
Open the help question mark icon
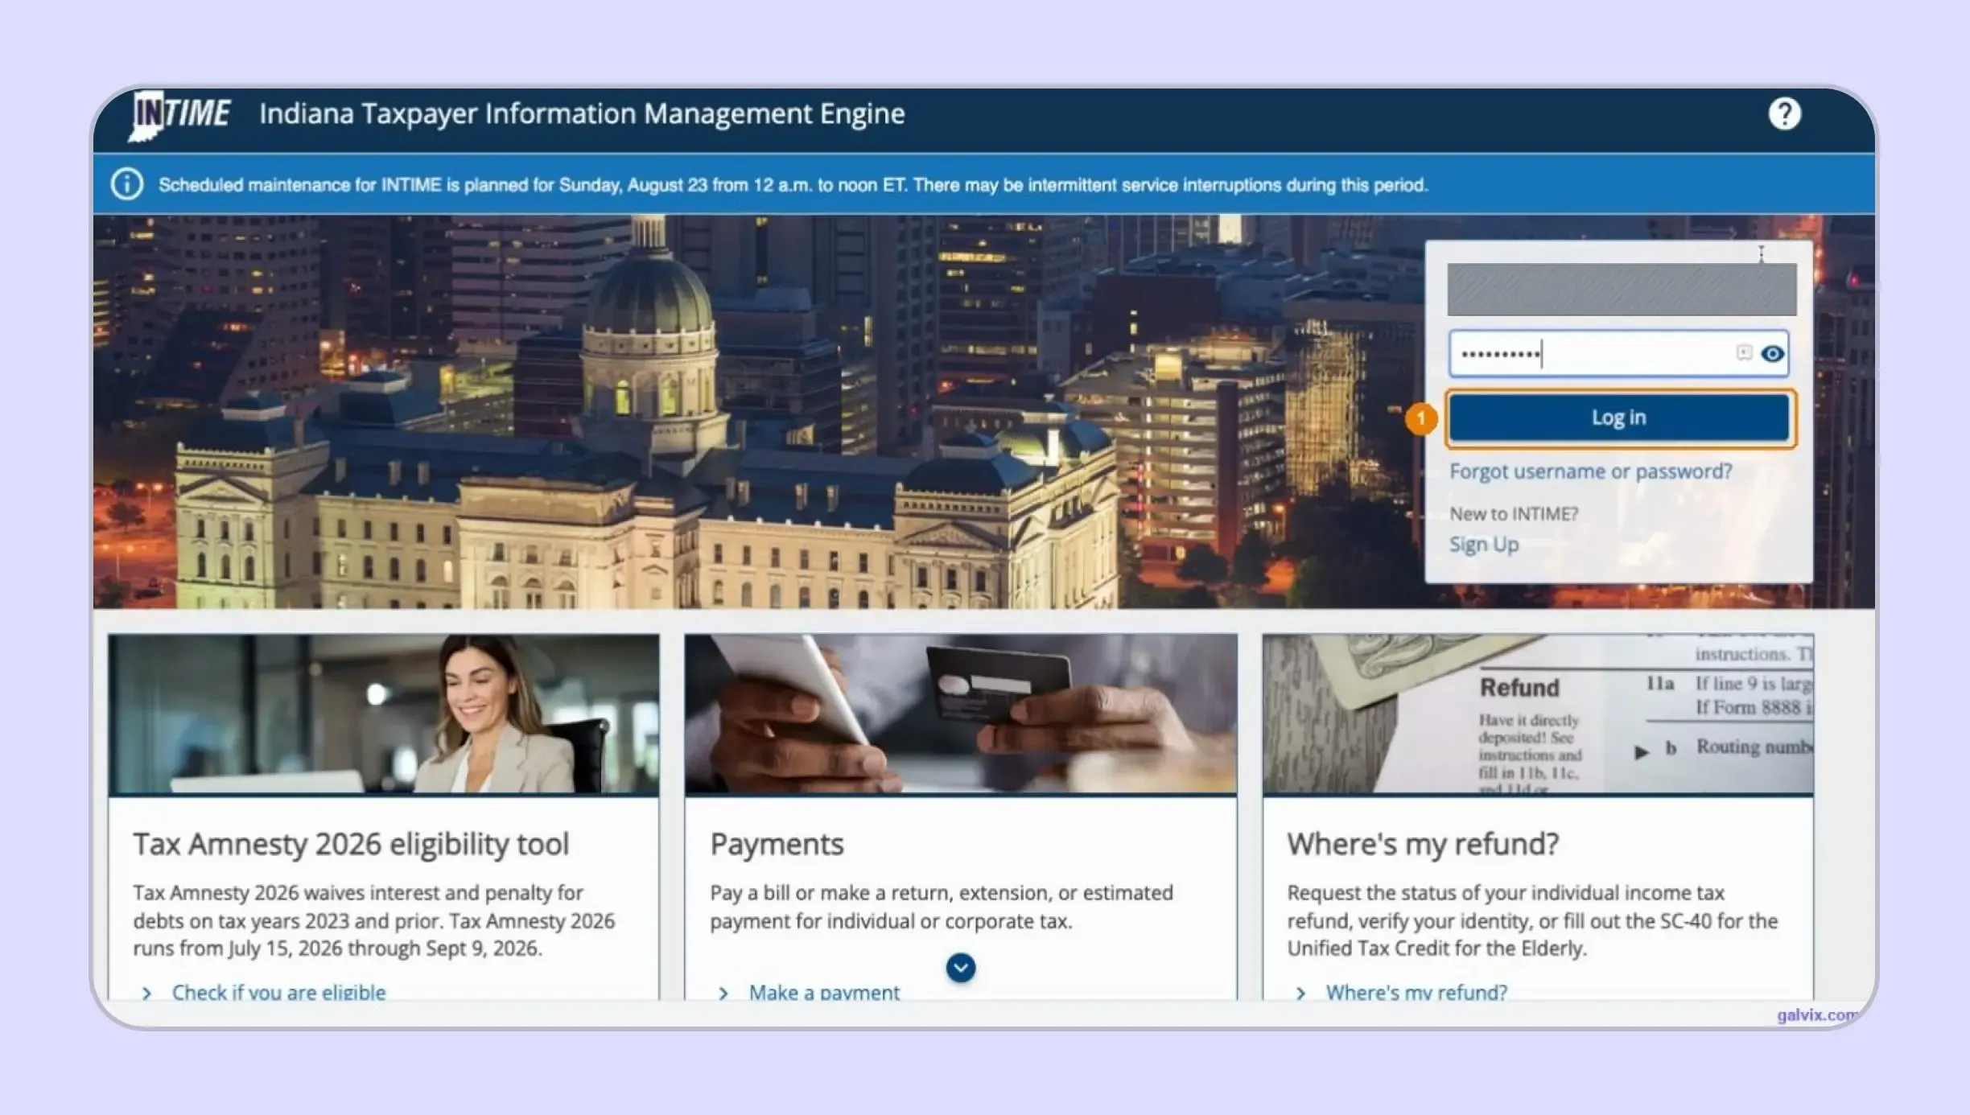1784,114
